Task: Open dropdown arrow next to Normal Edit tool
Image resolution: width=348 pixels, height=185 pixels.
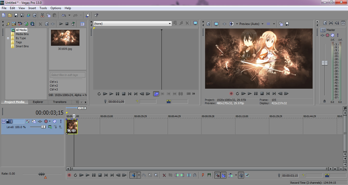Action: tap(139, 175)
